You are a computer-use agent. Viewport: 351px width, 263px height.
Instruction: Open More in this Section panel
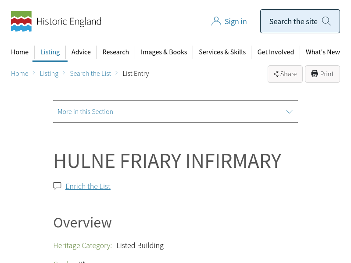point(86,112)
